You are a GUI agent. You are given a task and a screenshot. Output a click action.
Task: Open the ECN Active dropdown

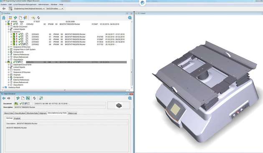(55, 8)
